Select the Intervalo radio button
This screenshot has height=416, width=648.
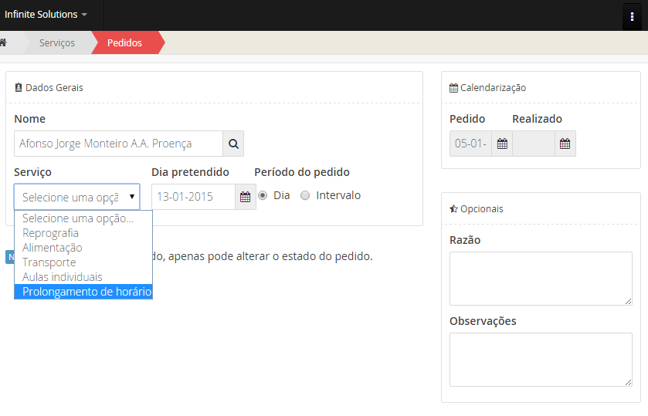[305, 196]
